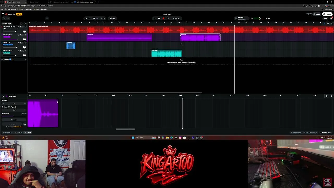Save the project

[x=317, y=14]
